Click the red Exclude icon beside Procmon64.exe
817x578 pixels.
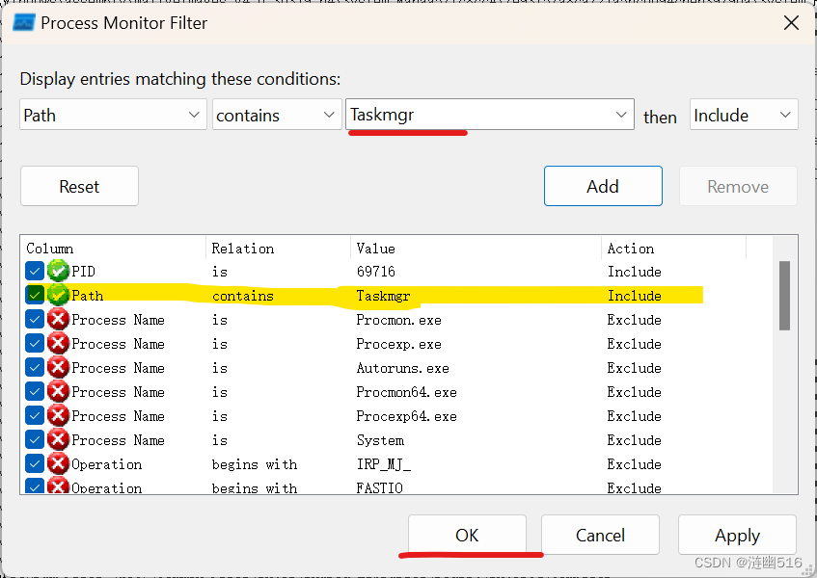(x=57, y=391)
